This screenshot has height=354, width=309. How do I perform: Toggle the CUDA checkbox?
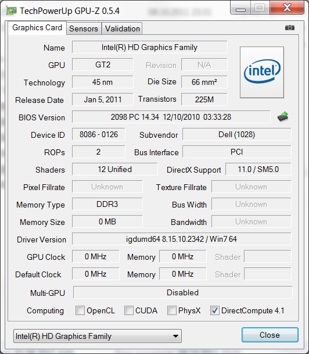[x=129, y=310]
